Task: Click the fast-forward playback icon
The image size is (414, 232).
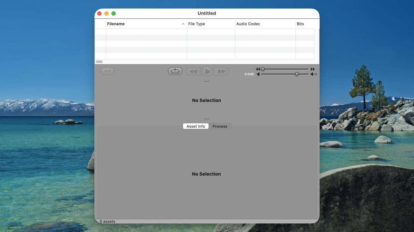Action: point(221,71)
